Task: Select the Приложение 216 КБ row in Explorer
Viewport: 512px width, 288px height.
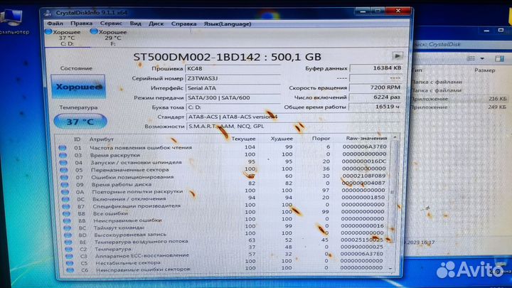Action: [x=459, y=99]
